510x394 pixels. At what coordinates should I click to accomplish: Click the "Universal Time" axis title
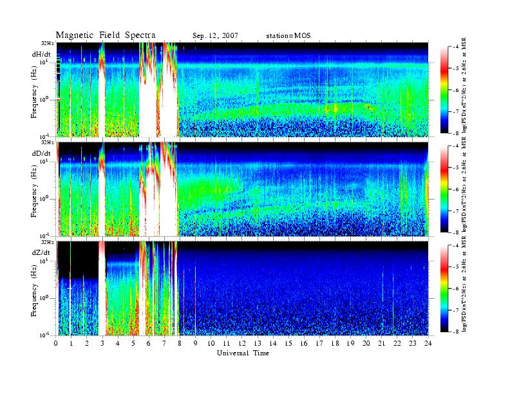(x=243, y=353)
